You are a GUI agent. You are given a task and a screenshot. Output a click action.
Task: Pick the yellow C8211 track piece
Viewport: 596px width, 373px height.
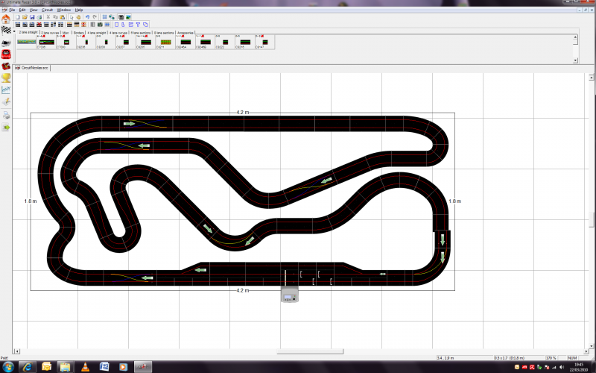click(x=165, y=42)
